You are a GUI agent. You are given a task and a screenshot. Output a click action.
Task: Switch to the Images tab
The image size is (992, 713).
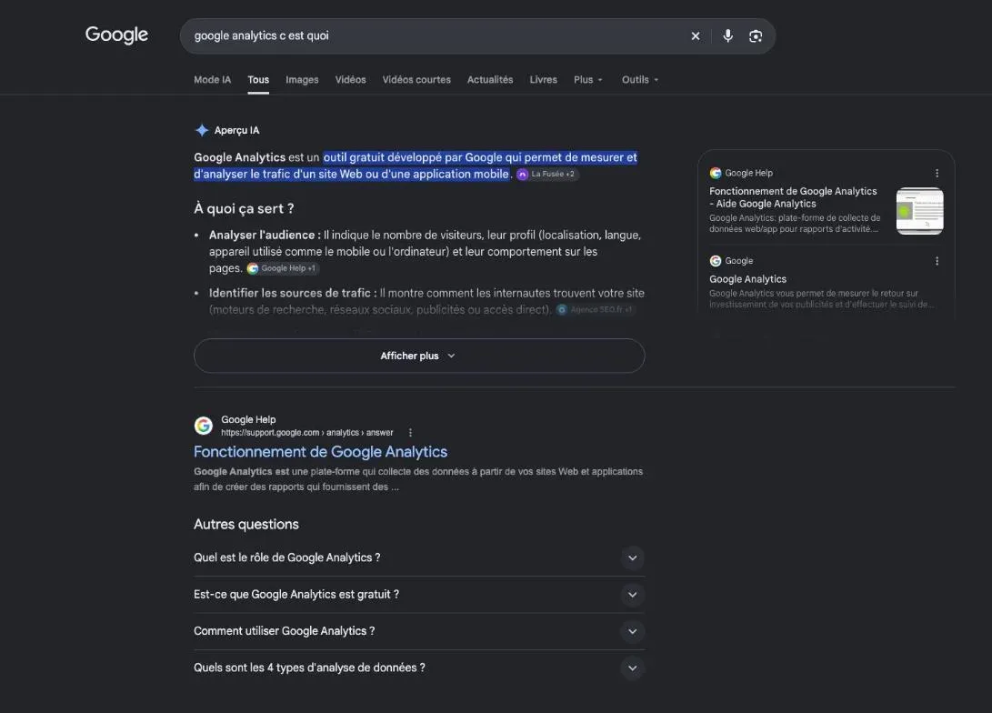pos(302,80)
